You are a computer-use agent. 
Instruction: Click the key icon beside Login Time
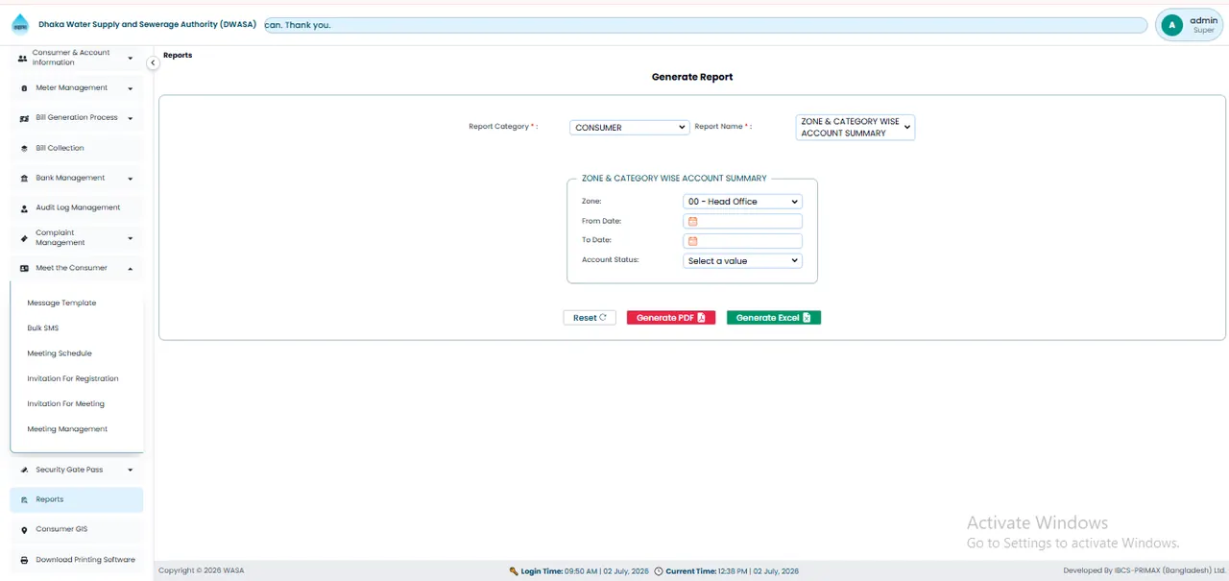click(x=514, y=571)
